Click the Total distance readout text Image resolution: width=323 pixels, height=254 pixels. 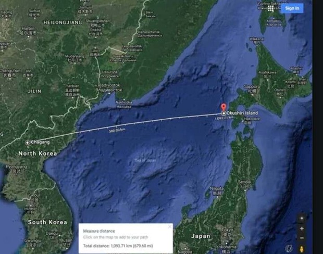(118, 246)
